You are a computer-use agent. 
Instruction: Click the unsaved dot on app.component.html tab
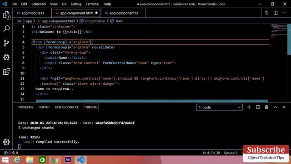[96, 13]
